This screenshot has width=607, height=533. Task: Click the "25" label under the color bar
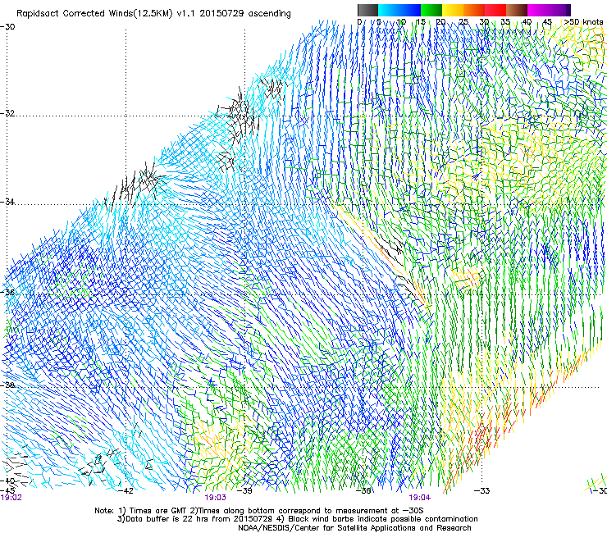[x=463, y=22]
